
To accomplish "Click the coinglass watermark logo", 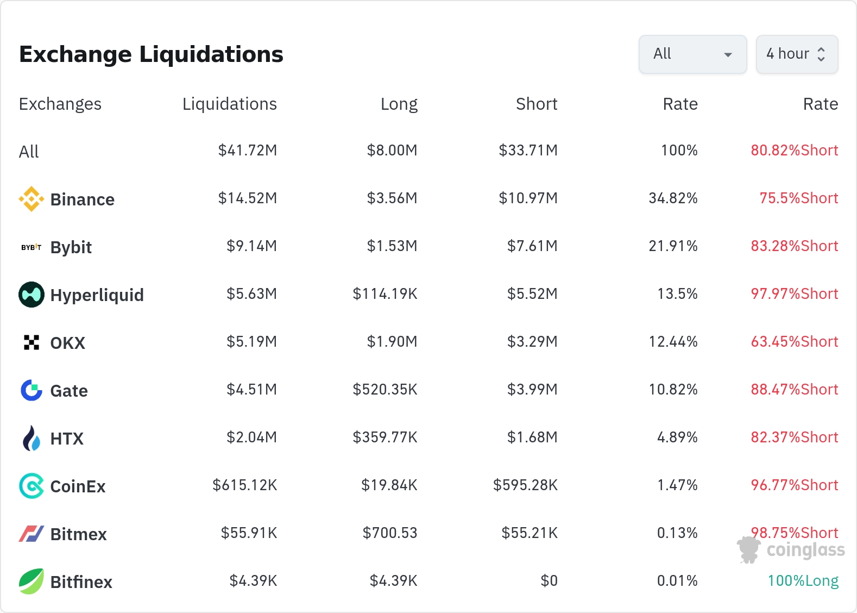I will tap(791, 549).
